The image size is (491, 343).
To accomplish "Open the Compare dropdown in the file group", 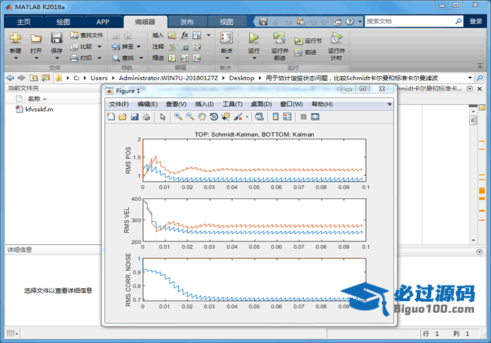I will tap(99, 47).
